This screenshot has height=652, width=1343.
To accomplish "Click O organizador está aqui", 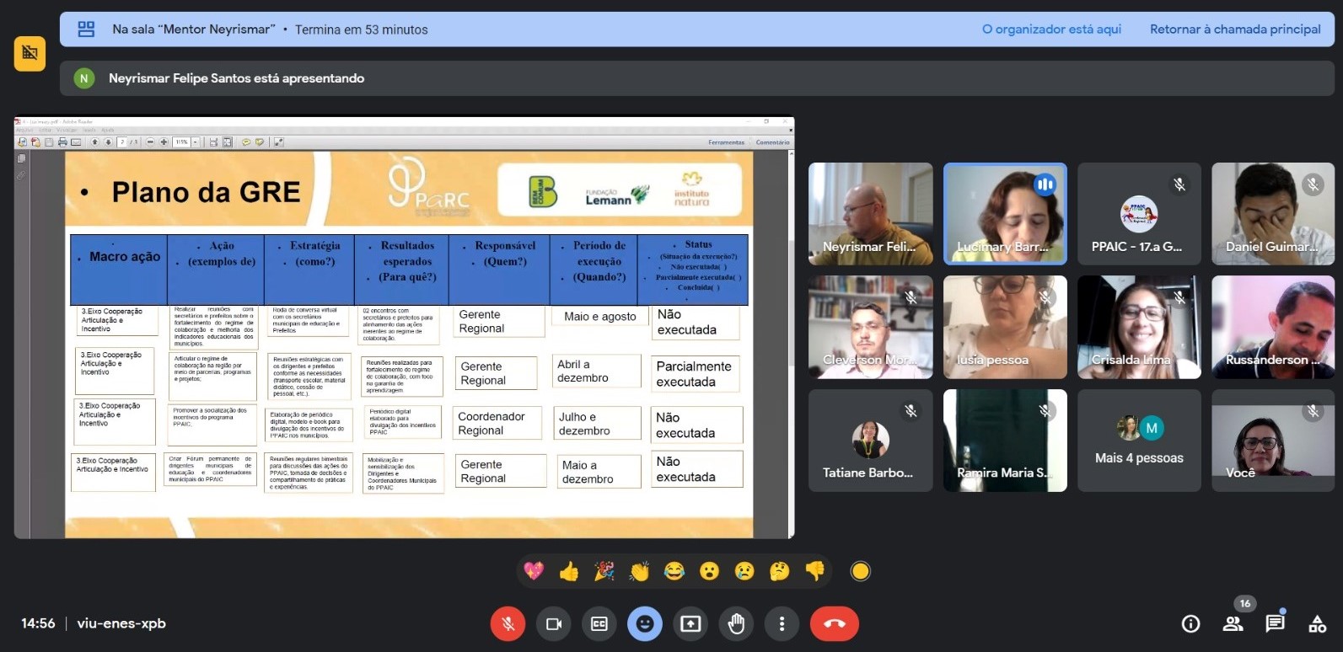I will coord(1051,29).
